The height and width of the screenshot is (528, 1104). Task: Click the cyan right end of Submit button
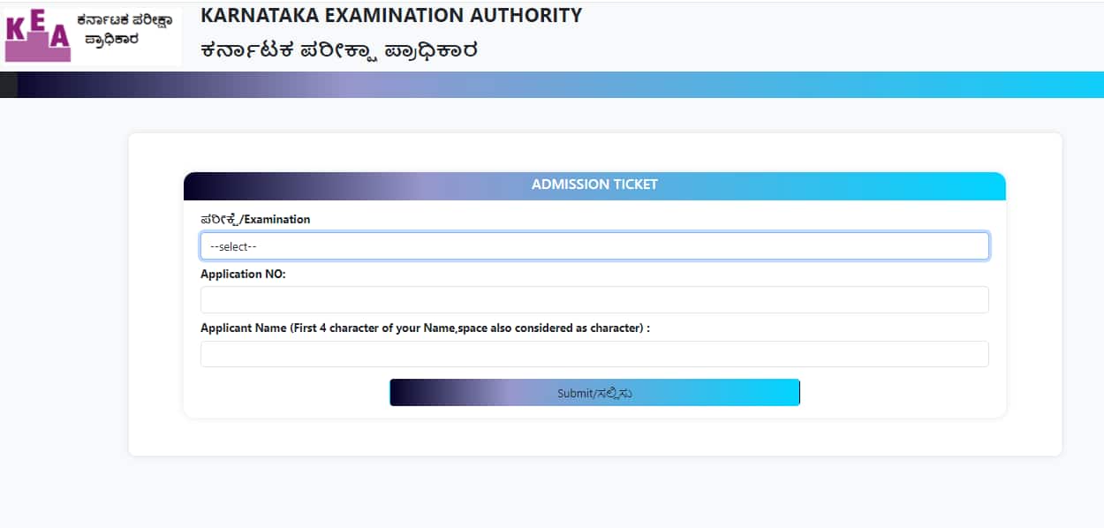click(777, 393)
